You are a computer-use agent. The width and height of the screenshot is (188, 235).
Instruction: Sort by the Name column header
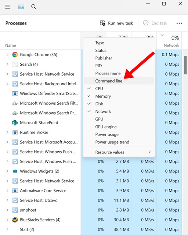click(x=11, y=45)
